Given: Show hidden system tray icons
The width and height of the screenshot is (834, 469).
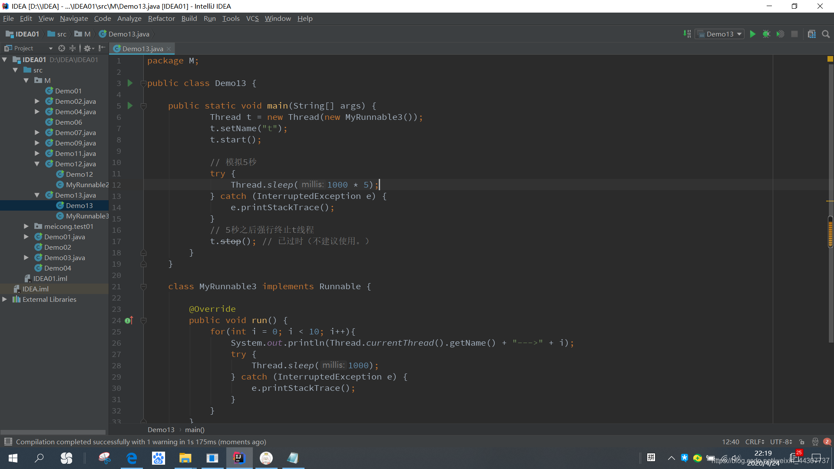Looking at the screenshot, I should [671, 458].
